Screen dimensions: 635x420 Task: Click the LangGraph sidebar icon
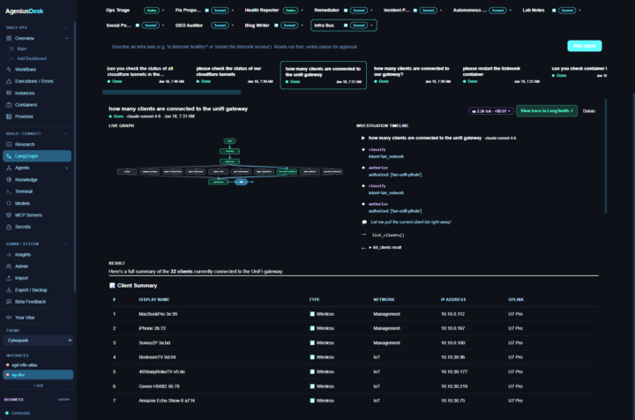(x=9, y=156)
